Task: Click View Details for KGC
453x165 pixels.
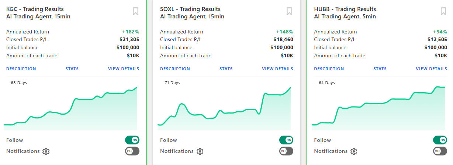Action: [124, 69]
